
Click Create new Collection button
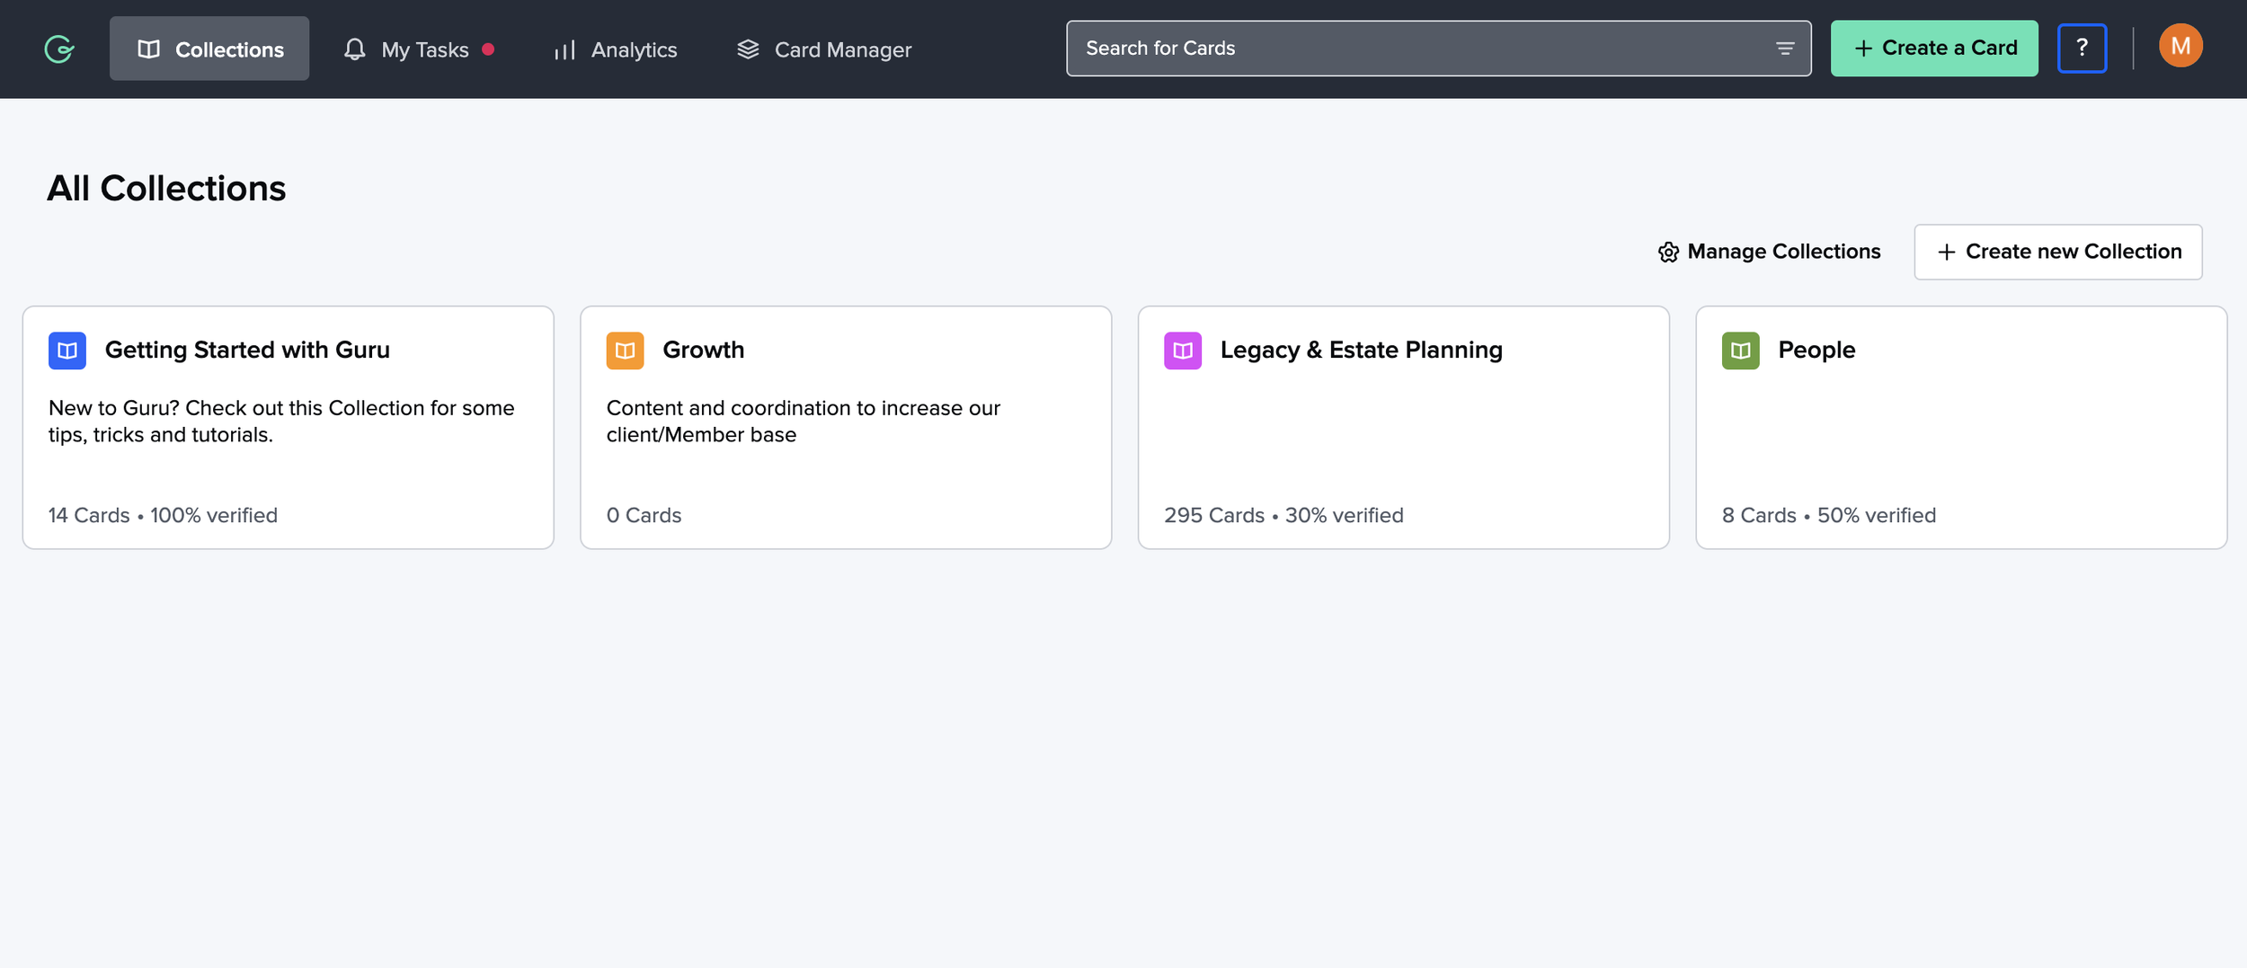[2058, 252]
